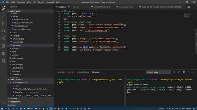
Task: Open the Source Control view
Action: pyautogui.click(x=3, y=23)
